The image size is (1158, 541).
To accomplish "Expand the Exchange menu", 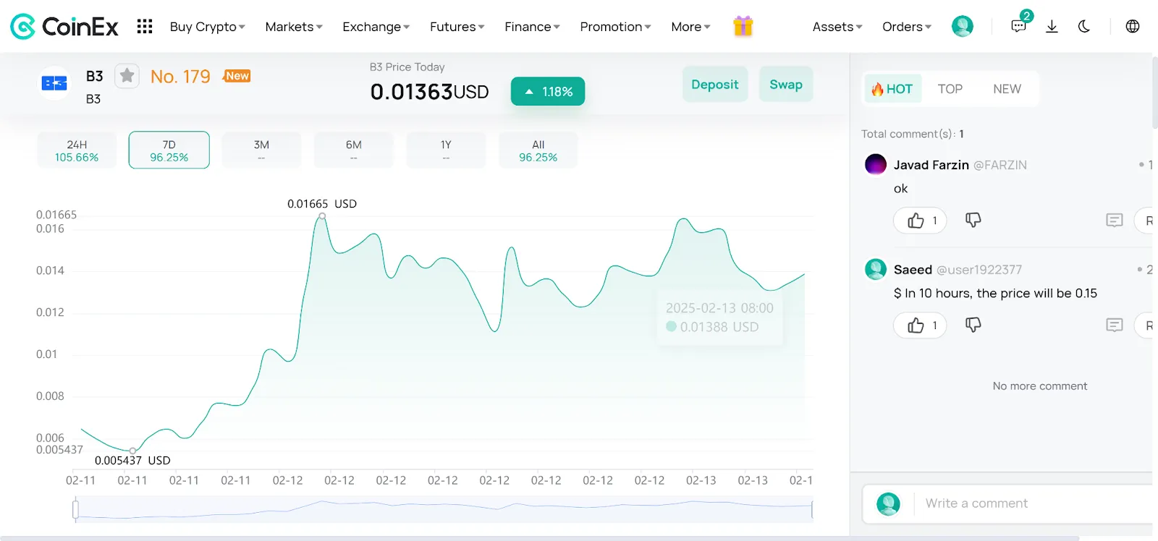I will click(x=376, y=27).
